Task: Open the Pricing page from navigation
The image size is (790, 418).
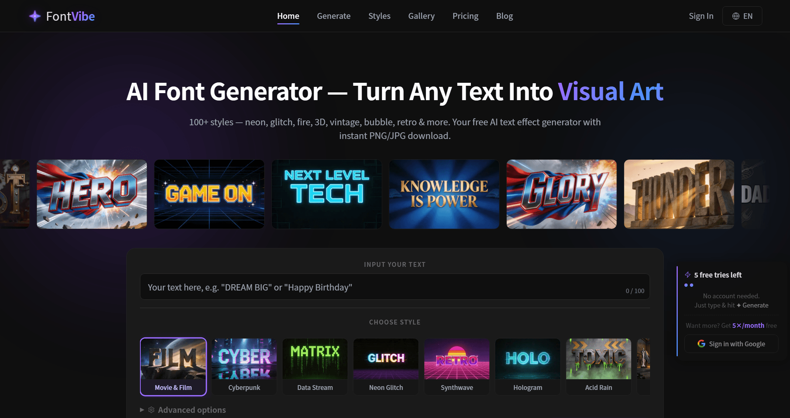Action: [465, 16]
